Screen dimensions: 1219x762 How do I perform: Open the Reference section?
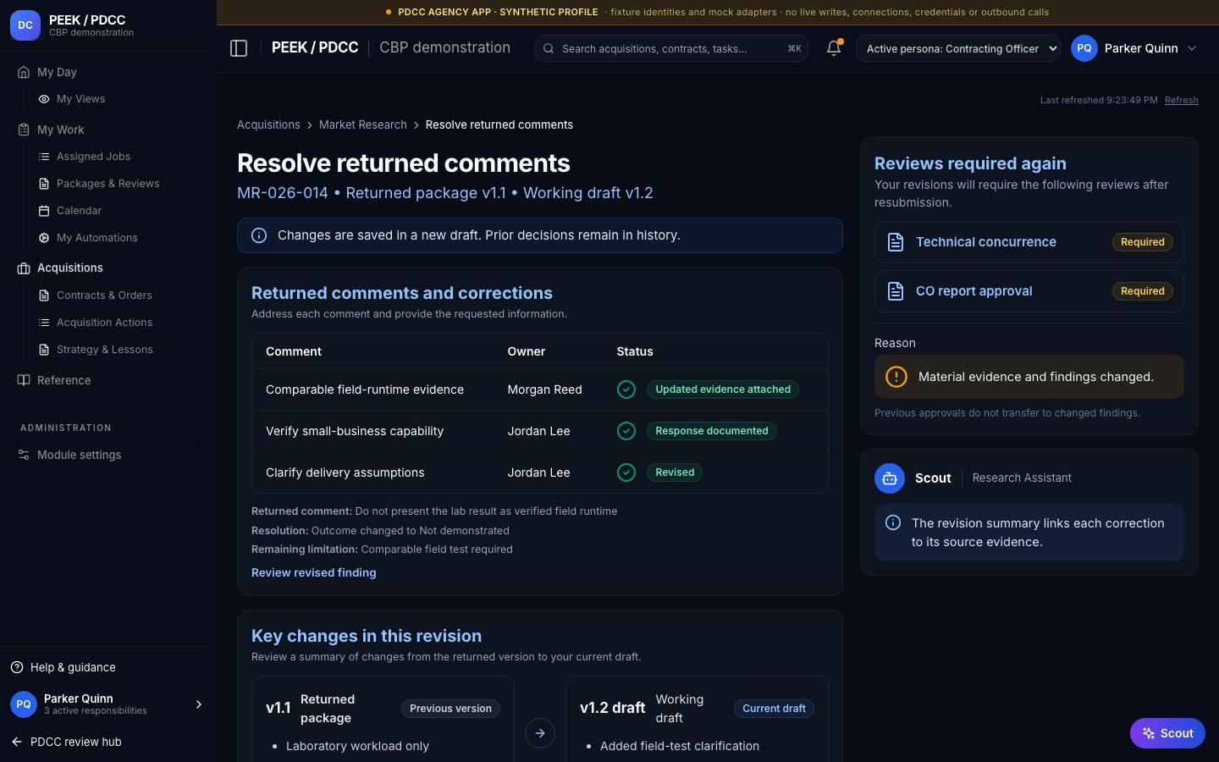63,380
